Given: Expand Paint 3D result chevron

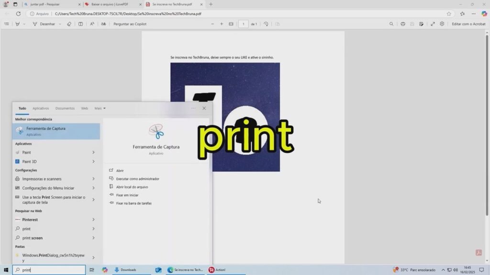Looking at the screenshot, I should point(93,161).
